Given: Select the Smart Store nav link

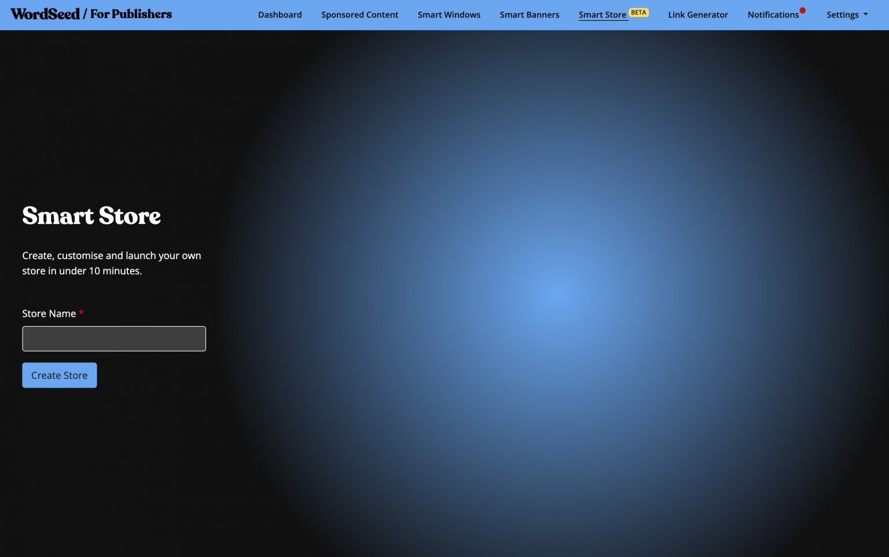Looking at the screenshot, I should point(602,14).
